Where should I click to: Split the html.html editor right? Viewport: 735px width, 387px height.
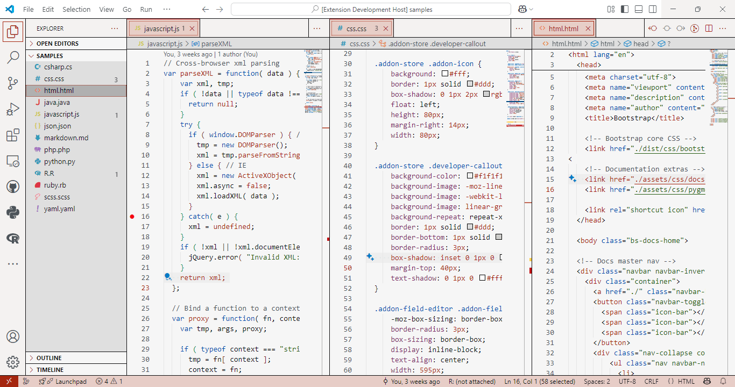pyautogui.click(x=709, y=28)
